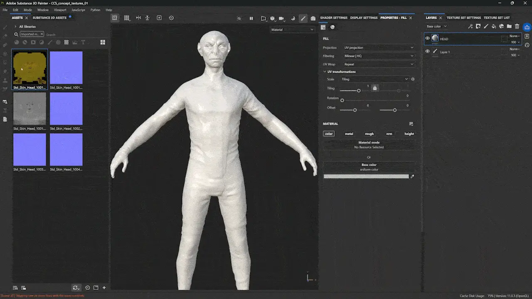Image resolution: width=532 pixels, height=299 pixels.
Task: Click the Base color uniform color swatch
Action: click(366, 176)
